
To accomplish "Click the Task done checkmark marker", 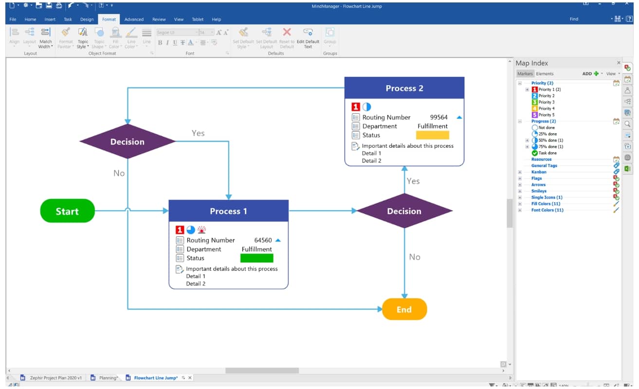I will tap(534, 153).
